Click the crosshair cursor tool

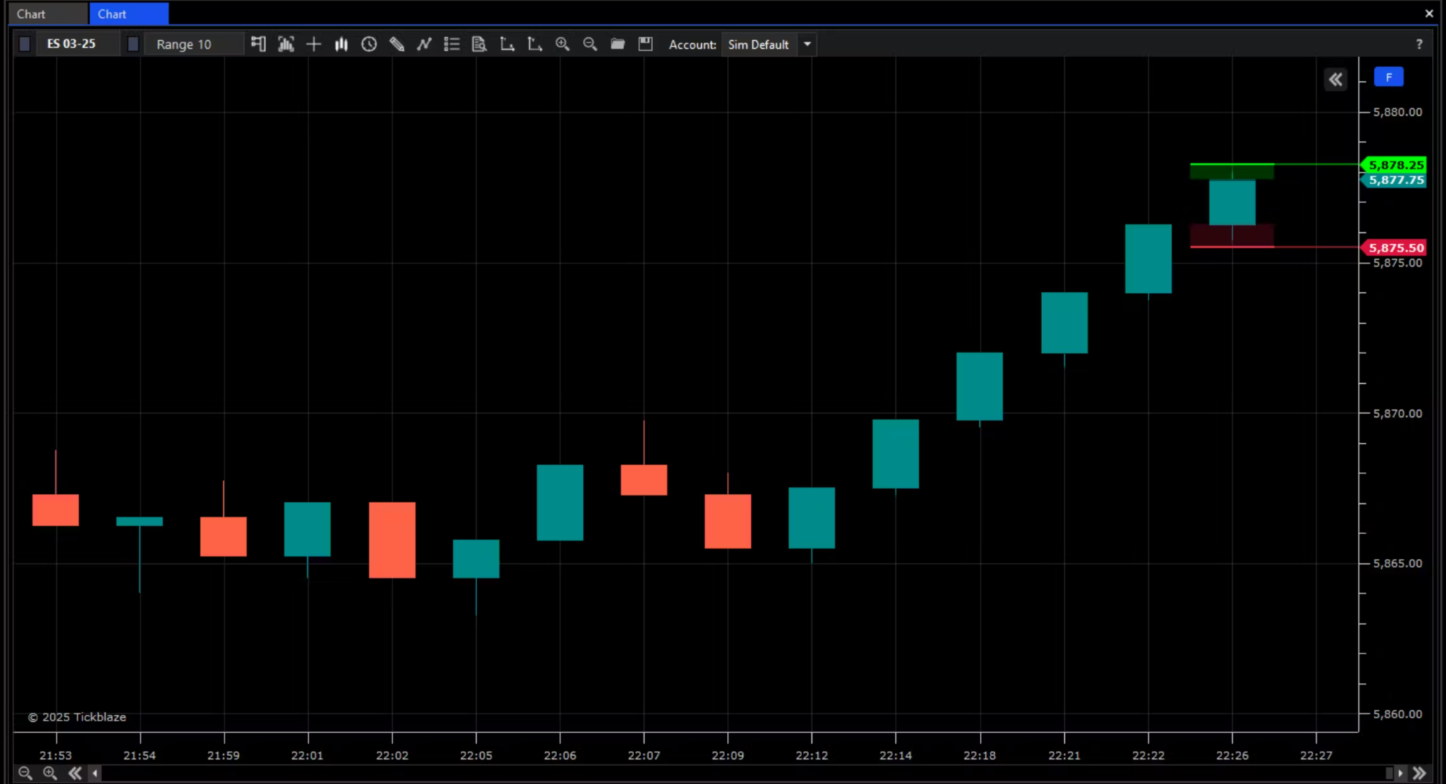[x=313, y=44]
